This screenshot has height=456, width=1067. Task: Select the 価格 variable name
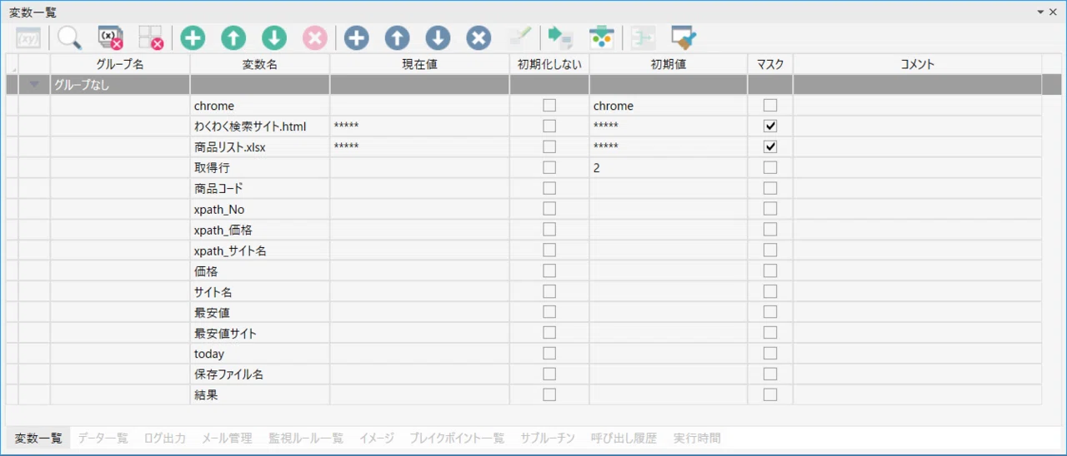pyautogui.click(x=206, y=271)
